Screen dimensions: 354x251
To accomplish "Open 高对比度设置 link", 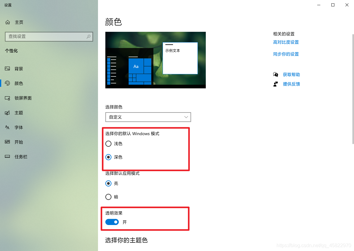I will pos(286,42).
